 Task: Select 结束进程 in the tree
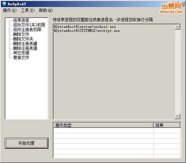[21, 20]
